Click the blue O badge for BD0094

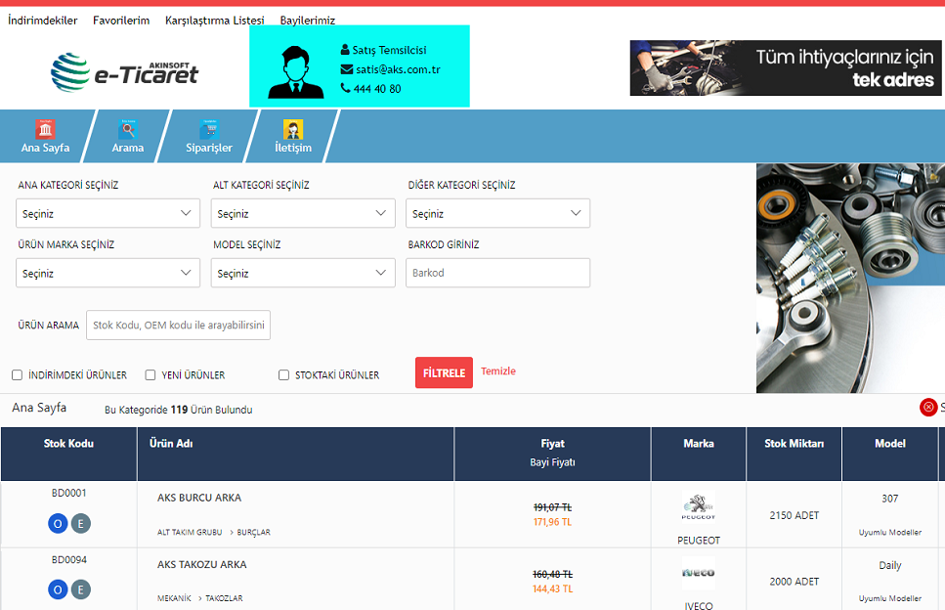tap(58, 589)
